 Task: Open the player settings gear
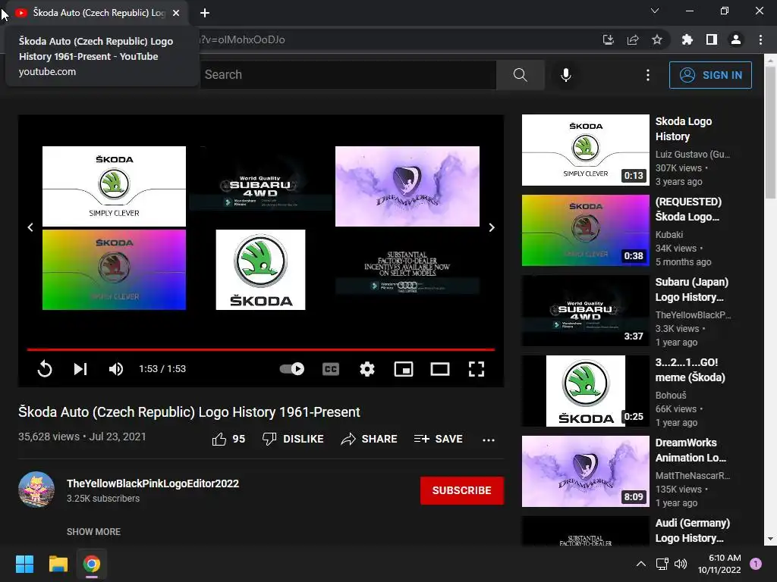pyautogui.click(x=367, y=369)
